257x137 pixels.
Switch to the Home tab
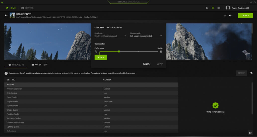11,8
